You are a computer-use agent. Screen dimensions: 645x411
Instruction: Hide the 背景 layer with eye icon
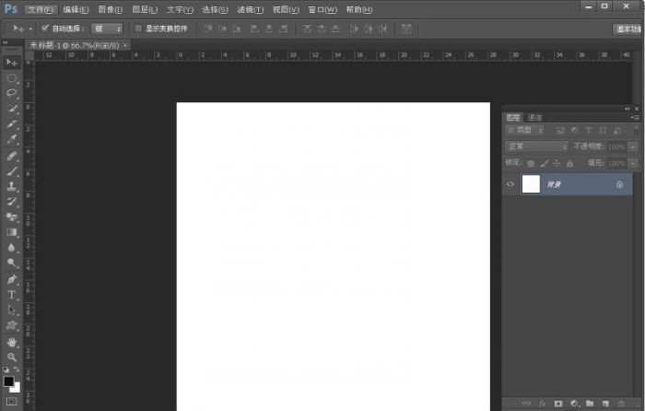point(510,184)
